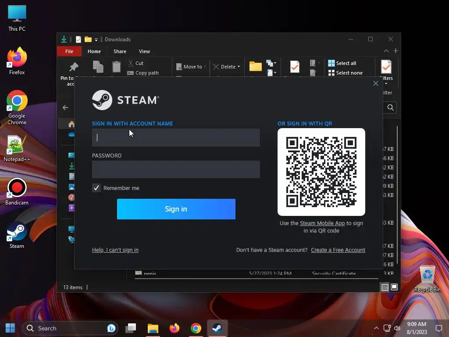Click the volume speaker tray icon
Image resolution: width=449 pixels, height=337 pixels.
click(x=397, y=328)
